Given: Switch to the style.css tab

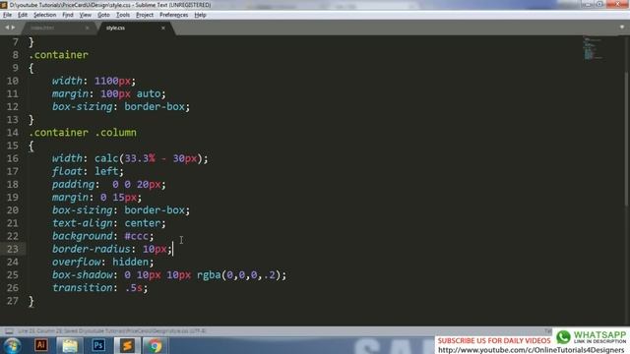Looking at the screenshot, I should [x=115, y=28].
